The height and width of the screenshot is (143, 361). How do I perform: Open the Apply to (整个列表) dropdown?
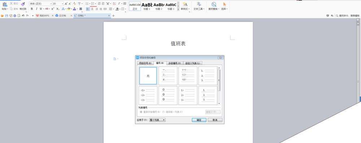point(157,120)
